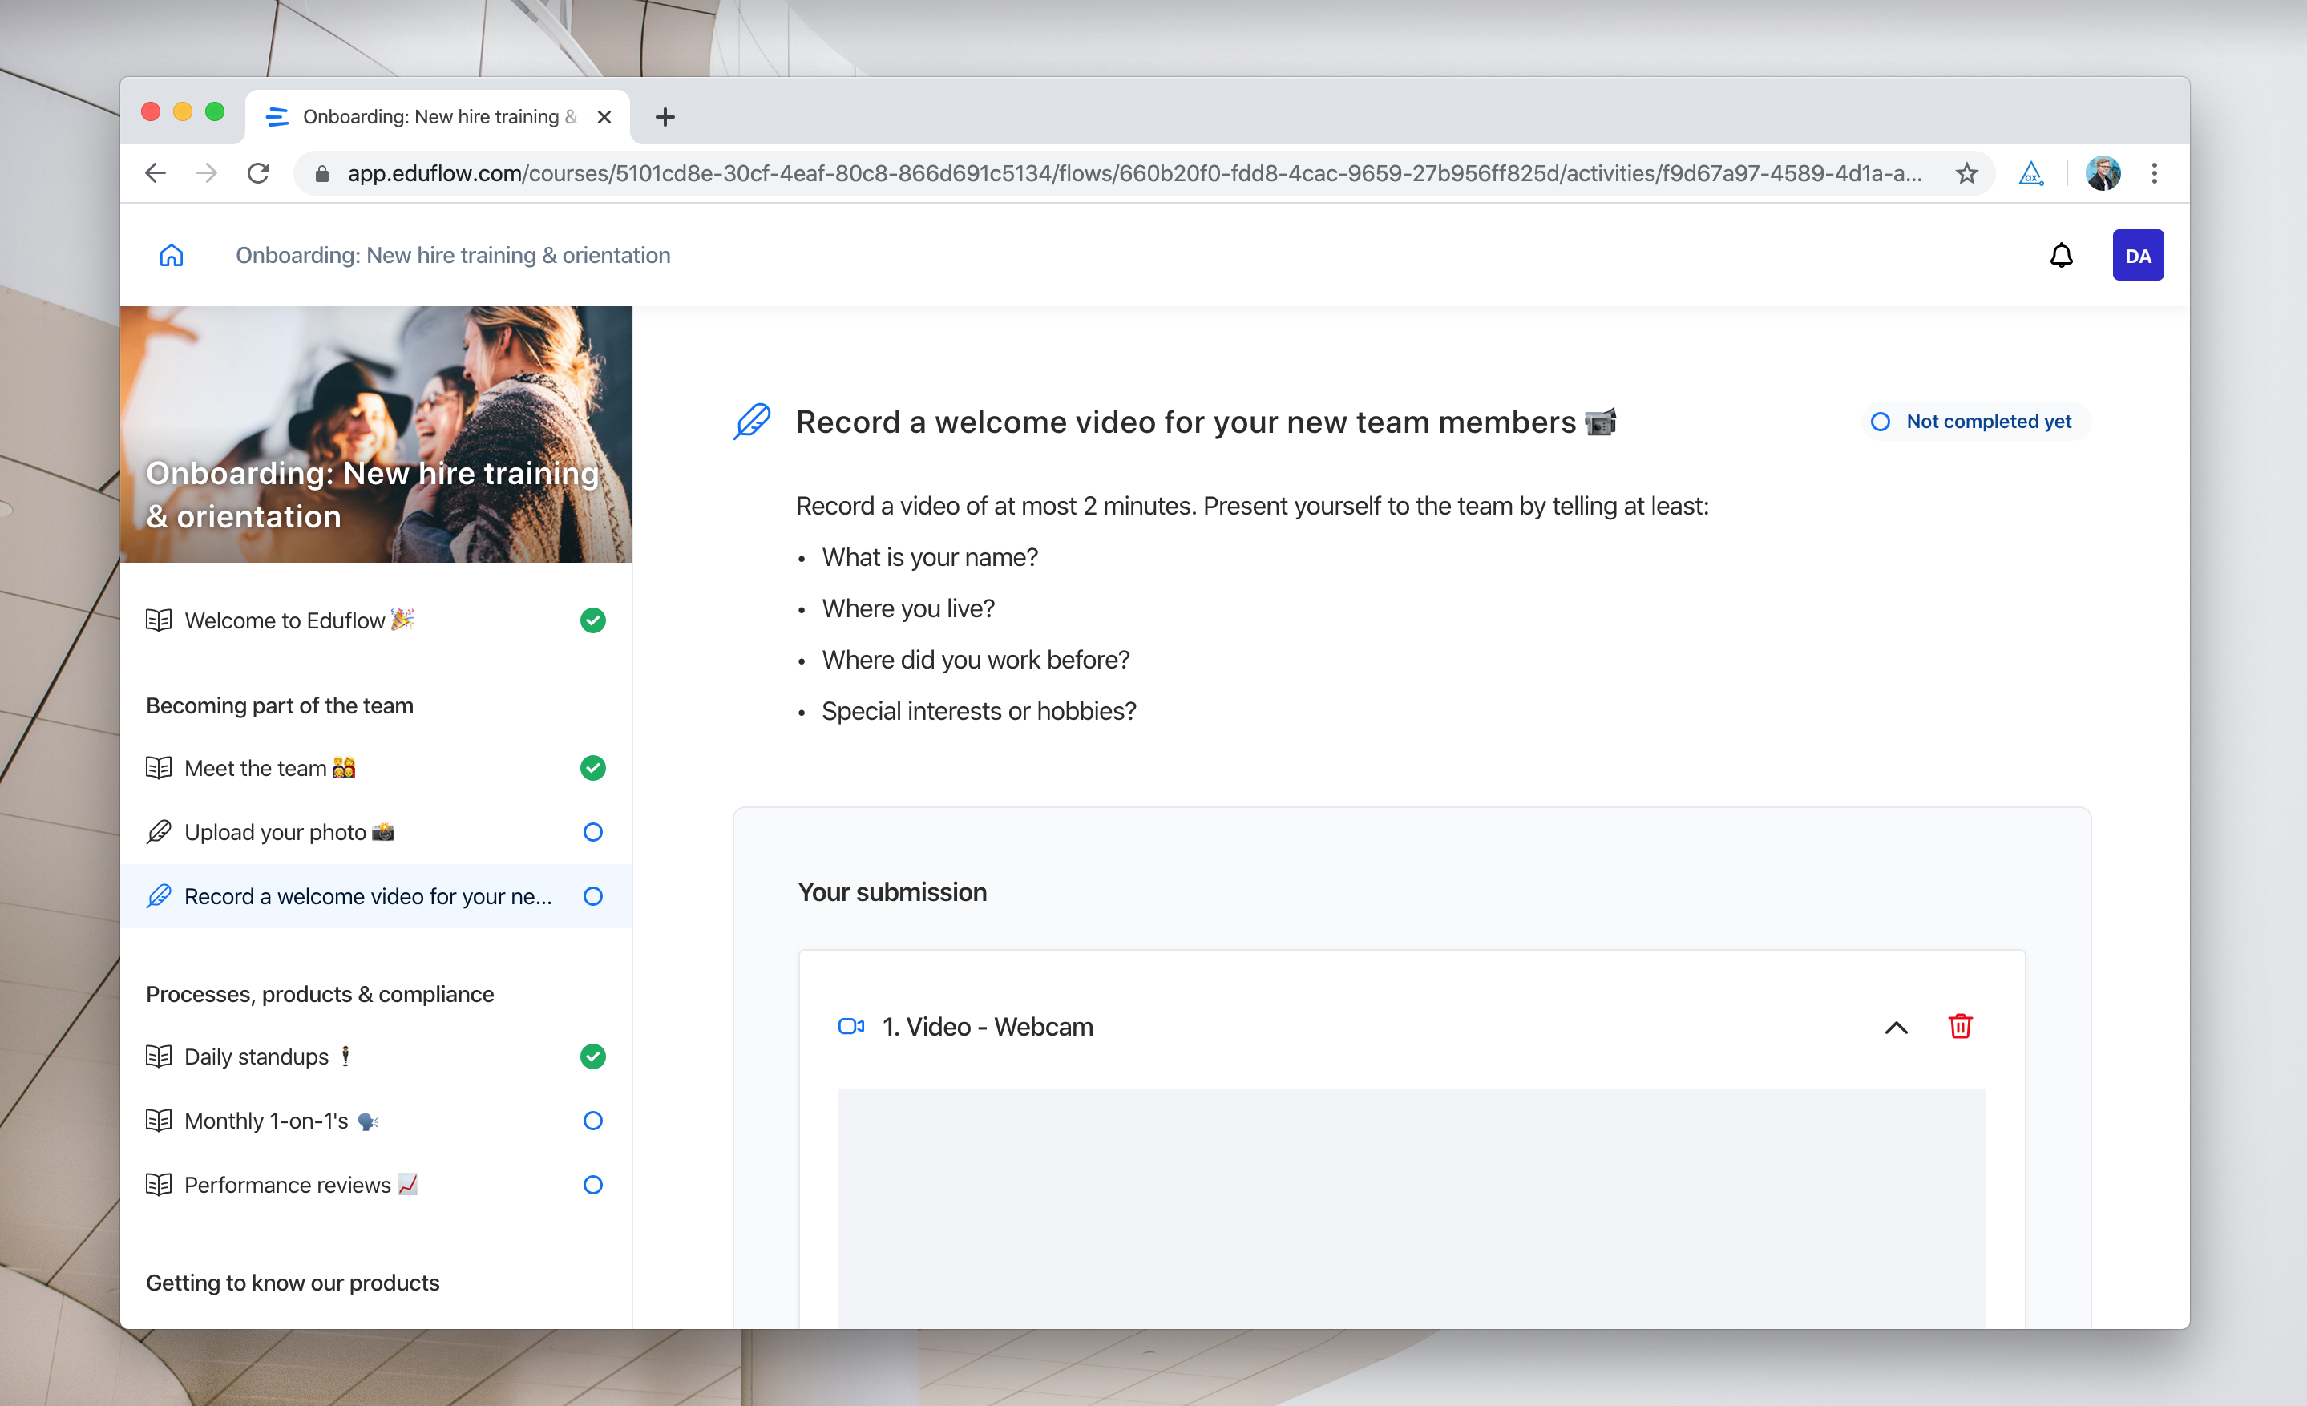This screenshot has width=2307, height=1406.
Task: Click feather icon next to Record a welcome video
Action: 160,897
